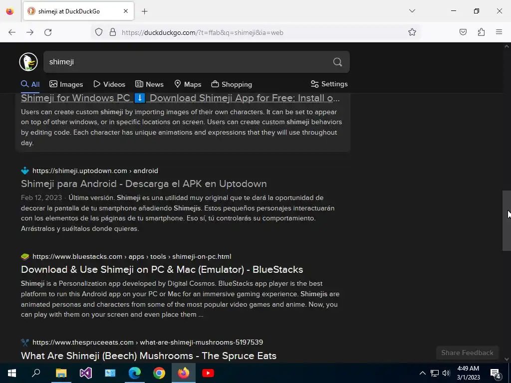Image resolution: width=511 pixels, height=383 pixels.
Task: Click the Share Feedback button
Action: point(467,353)
